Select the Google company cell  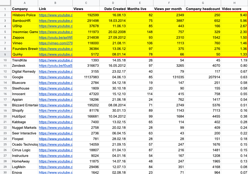(x=25, y=77)
